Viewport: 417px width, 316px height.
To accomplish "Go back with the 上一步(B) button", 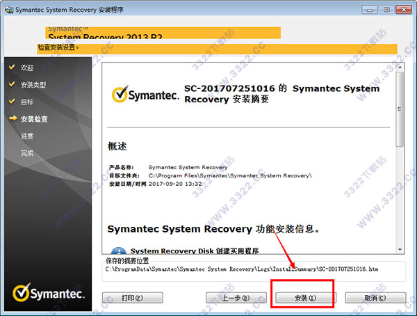I will pos(236,298).
